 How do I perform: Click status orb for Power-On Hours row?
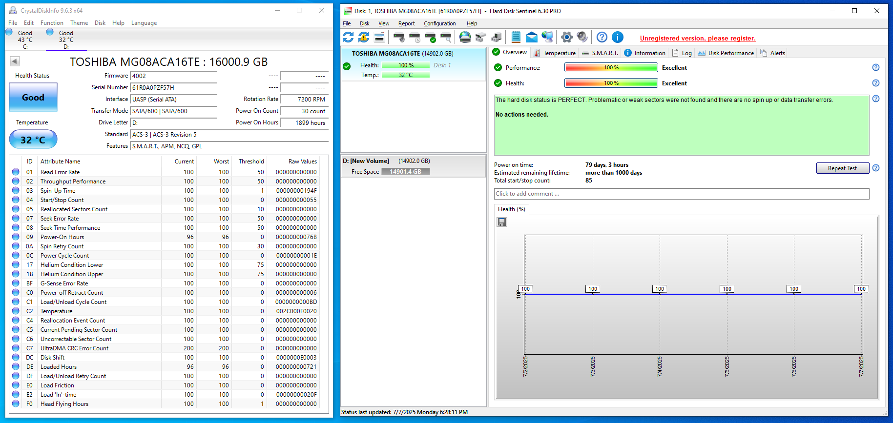coord(16,237)
